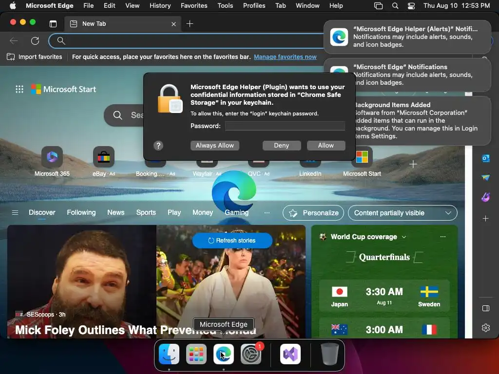Image resolution: width=499 pixels, height=374 pixels.
Task: Click Import favorites
Action: (35, 57)
